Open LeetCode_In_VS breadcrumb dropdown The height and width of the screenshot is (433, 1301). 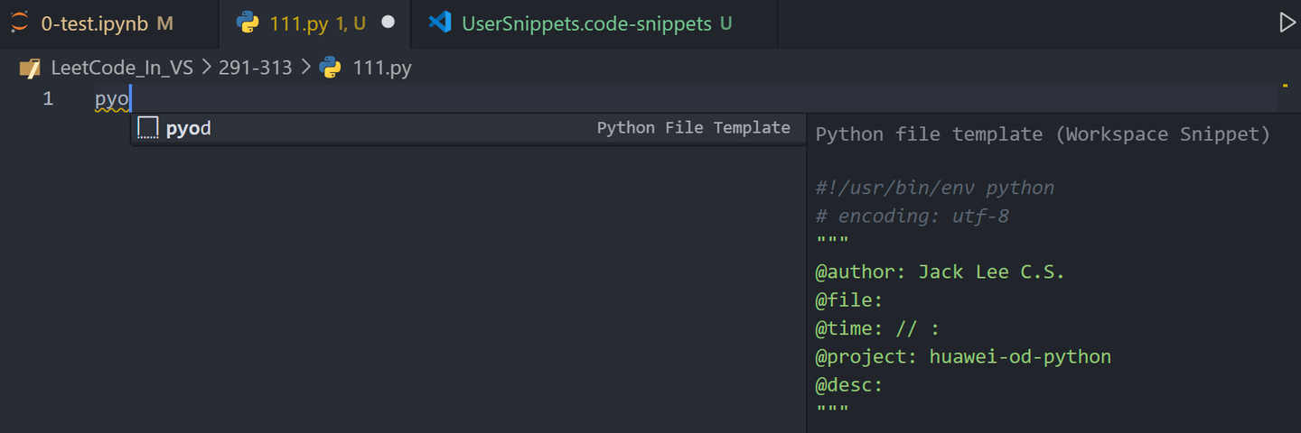tap(122, 68)
